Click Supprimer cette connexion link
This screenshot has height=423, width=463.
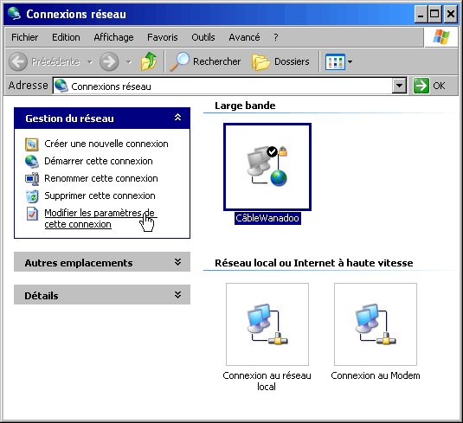tap(100, 195)
